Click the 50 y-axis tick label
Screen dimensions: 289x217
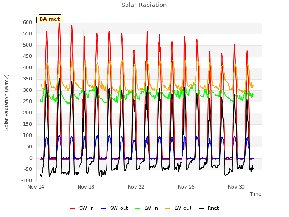click(29, 147)
